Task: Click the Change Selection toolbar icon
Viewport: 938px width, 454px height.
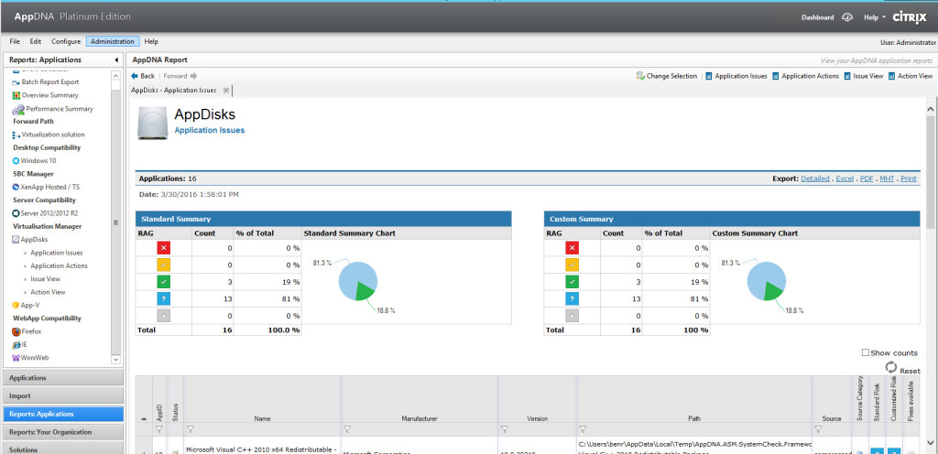Action: click(640, 76)
